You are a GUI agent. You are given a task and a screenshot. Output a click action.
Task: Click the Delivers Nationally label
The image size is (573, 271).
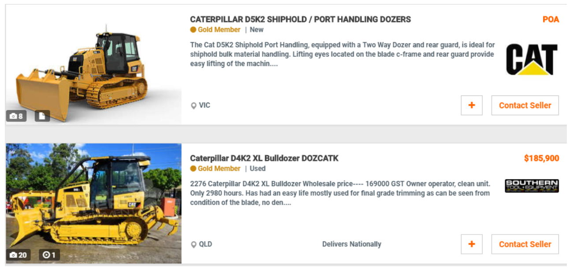coord(352,244)
